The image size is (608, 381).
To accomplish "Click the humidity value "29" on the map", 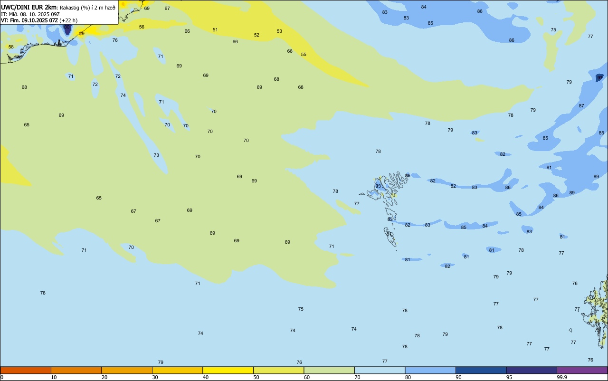I will pyautogui.click(x=82, y=34).
